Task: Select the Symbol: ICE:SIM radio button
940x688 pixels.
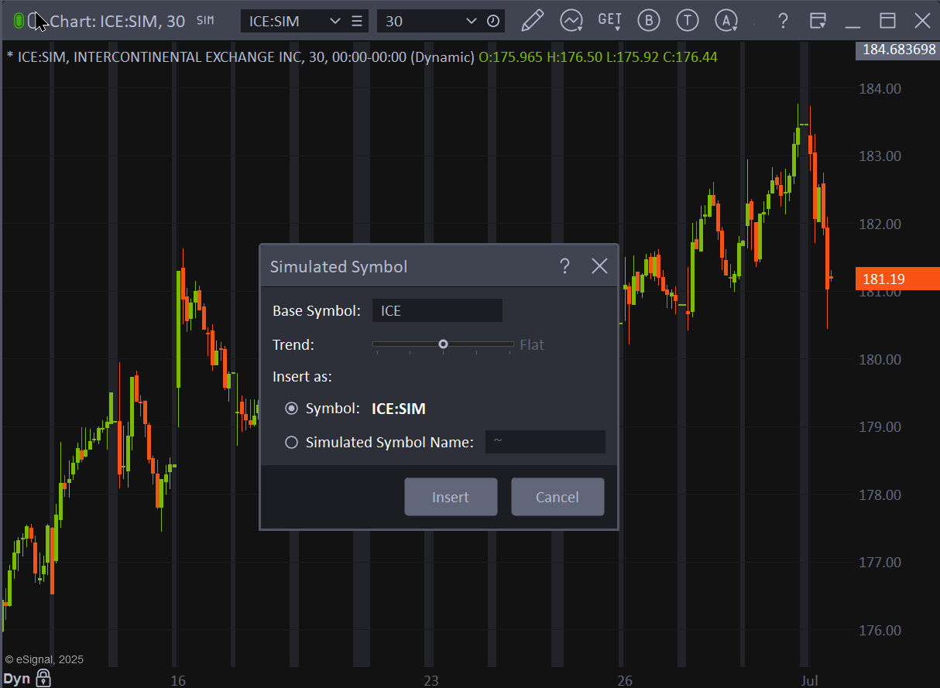Action: coord(291,408)
